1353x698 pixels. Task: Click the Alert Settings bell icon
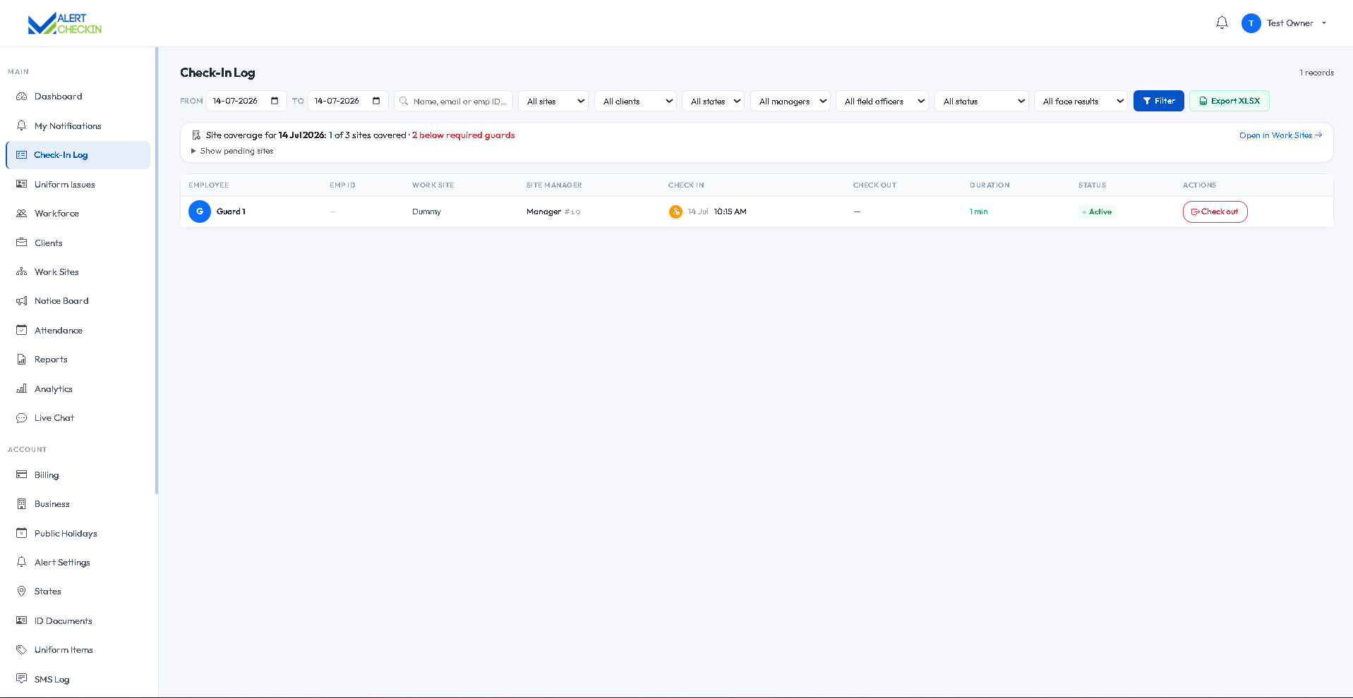[x=22, y=562]
